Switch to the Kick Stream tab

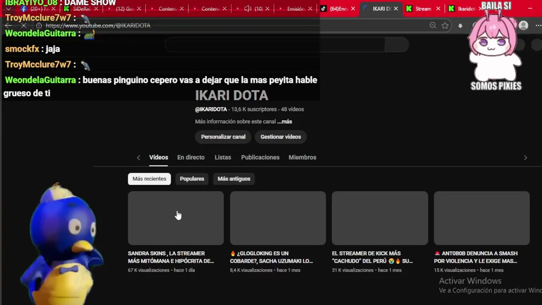click(423, 8)
